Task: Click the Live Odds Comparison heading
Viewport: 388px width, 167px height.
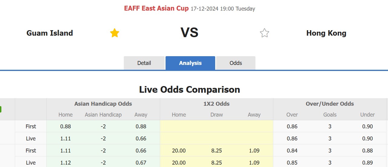Action: click(189, 90)
